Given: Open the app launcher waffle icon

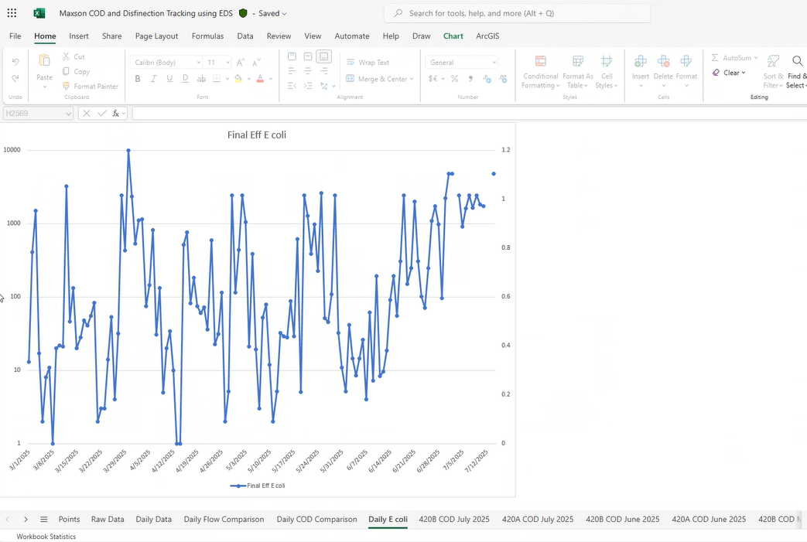Looking at the screenshot, I should [x=12, y=13].
